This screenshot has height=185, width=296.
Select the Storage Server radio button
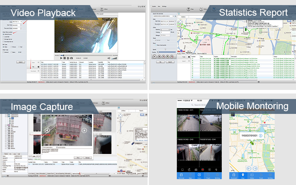tap(3, 39)
